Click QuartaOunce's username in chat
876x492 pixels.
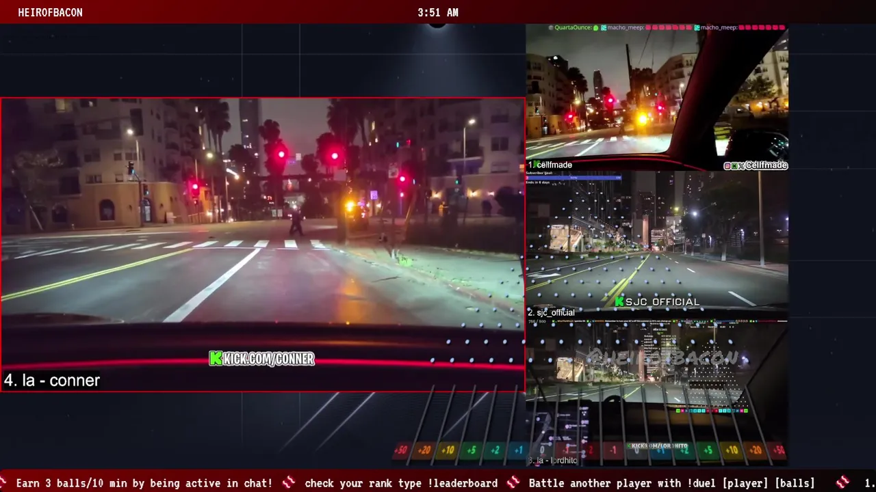(x=573, y=28)
